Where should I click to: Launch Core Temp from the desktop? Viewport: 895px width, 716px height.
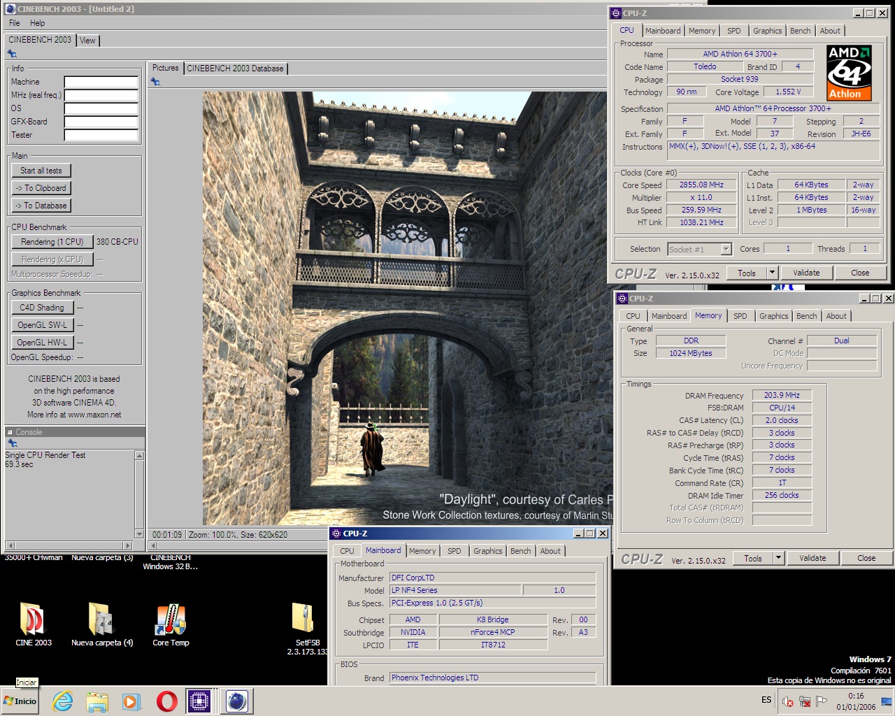click(171, 624)
